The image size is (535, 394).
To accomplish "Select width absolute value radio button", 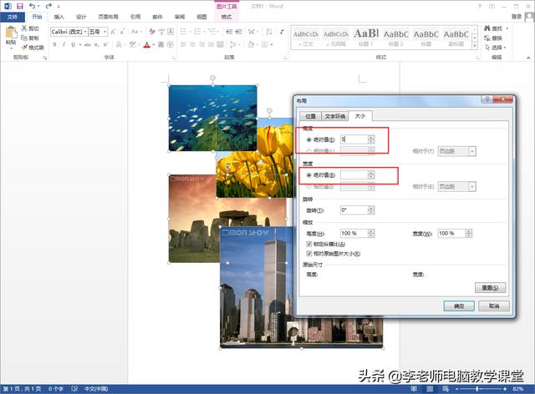I will click(309, 174).
